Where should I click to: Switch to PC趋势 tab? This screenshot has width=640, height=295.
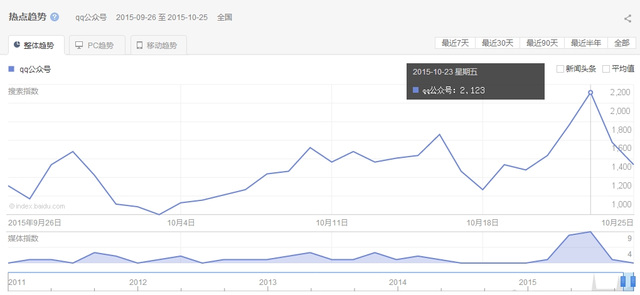tap(97, 45)
